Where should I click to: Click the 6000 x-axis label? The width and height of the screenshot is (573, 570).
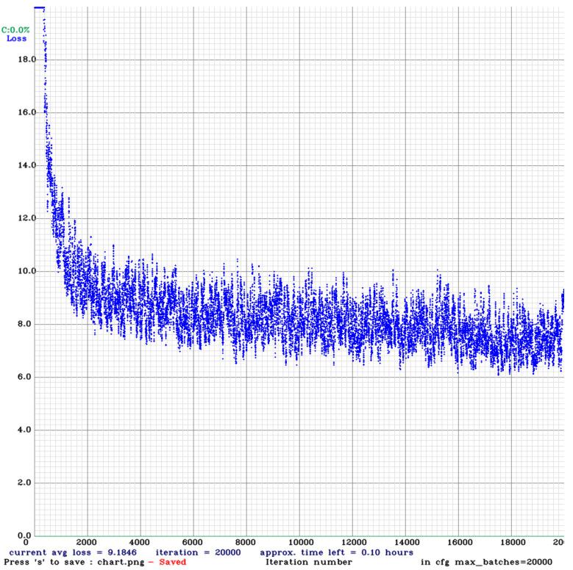click(x=193, y=542)
